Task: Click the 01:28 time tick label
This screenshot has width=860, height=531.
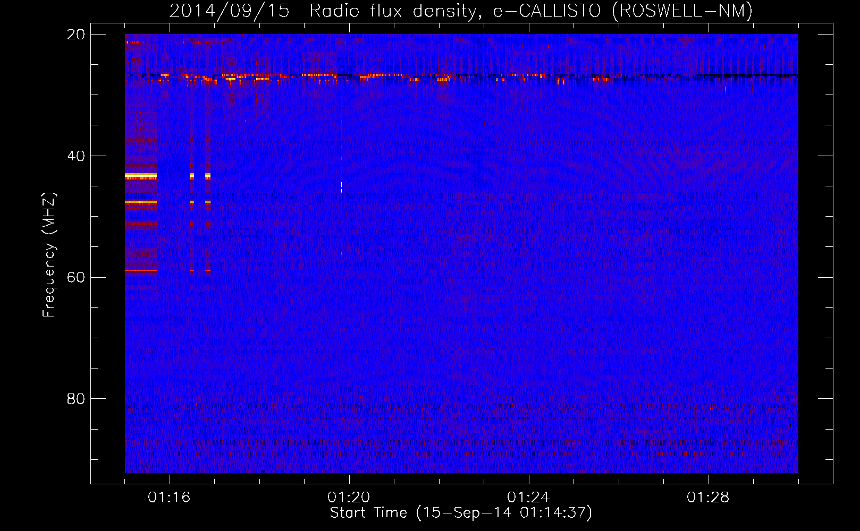Action: pyautogui.click(x=708, y=497)
